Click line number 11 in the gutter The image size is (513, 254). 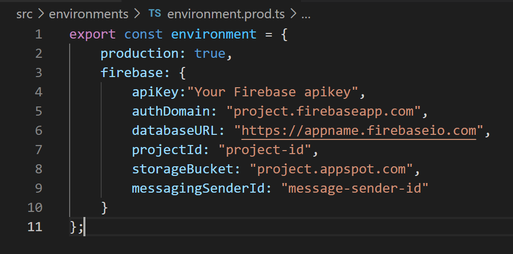(35, 227)
